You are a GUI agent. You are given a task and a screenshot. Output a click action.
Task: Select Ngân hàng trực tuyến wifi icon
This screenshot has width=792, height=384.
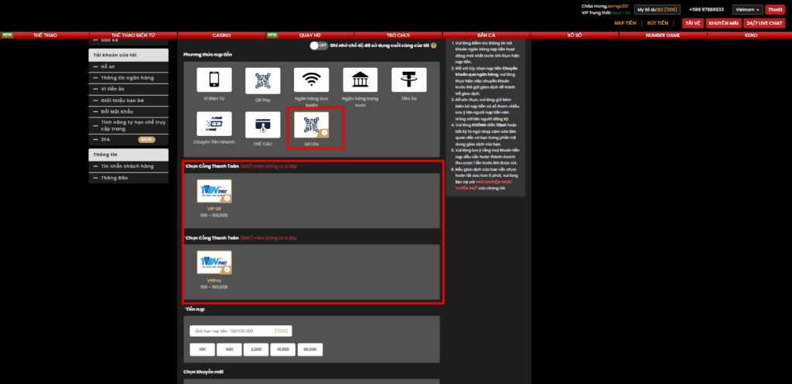tap(311, 80)
